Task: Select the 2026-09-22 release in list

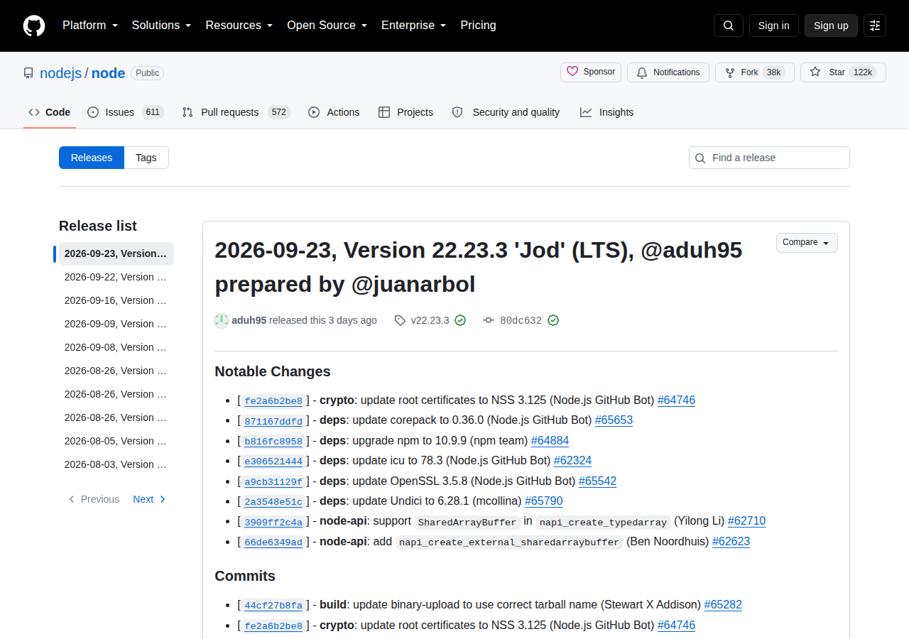Action: [115, 277]
